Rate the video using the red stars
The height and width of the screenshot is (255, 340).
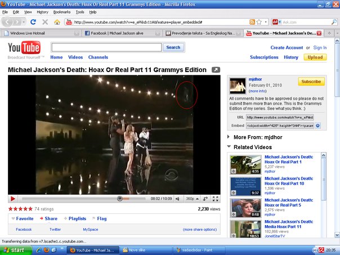(x=20, y=209)
